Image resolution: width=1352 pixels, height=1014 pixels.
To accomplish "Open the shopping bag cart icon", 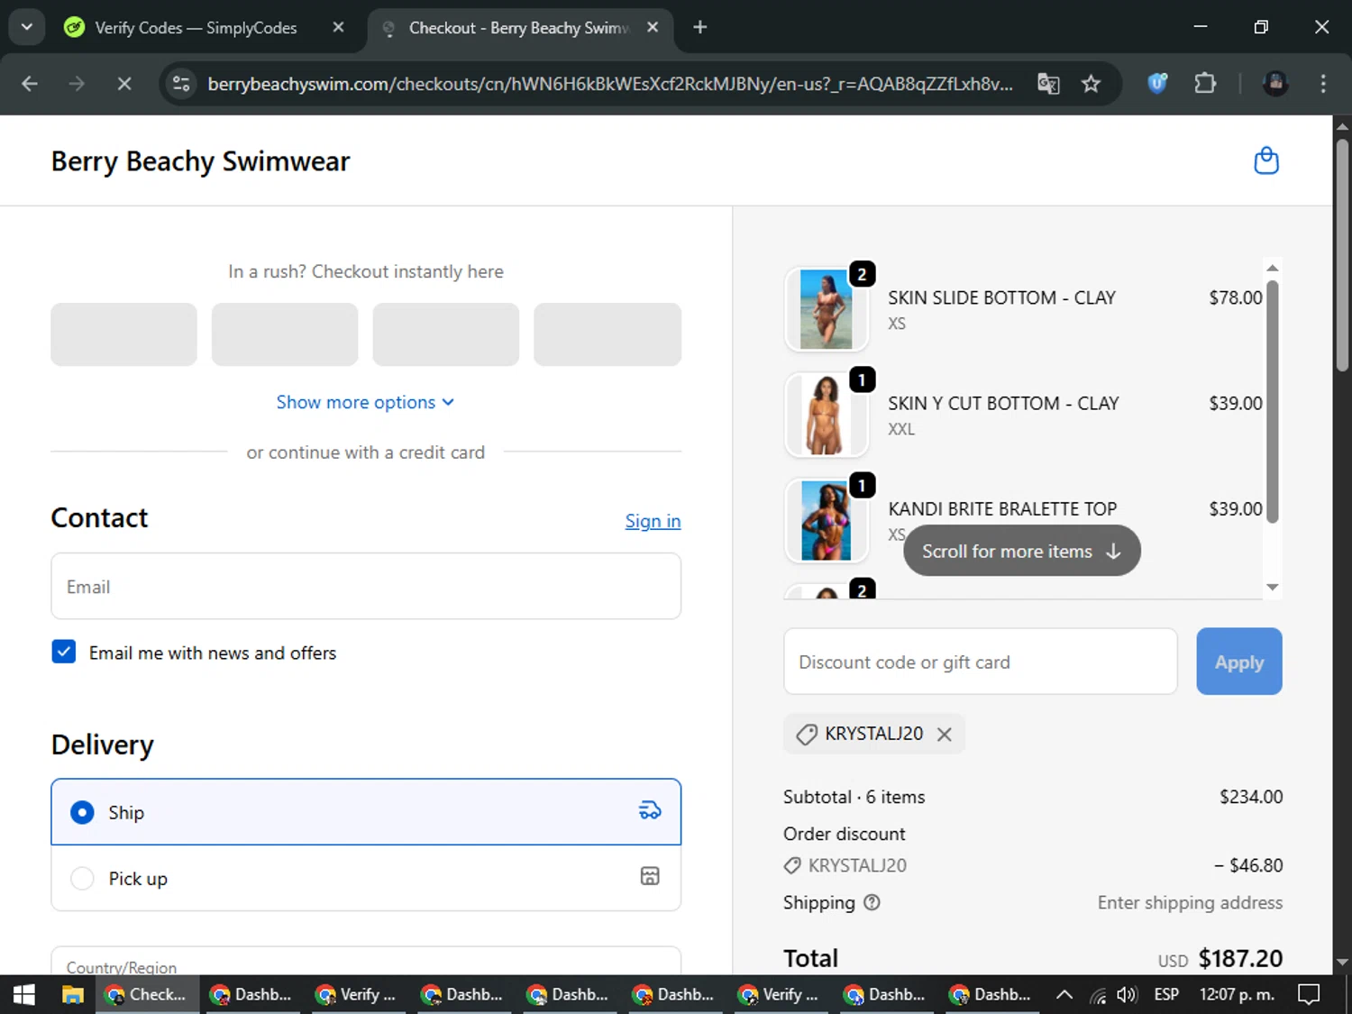I will pyautogui.click(x=1266, y=161).
